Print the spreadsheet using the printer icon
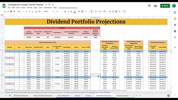 (x=11, y=12)
